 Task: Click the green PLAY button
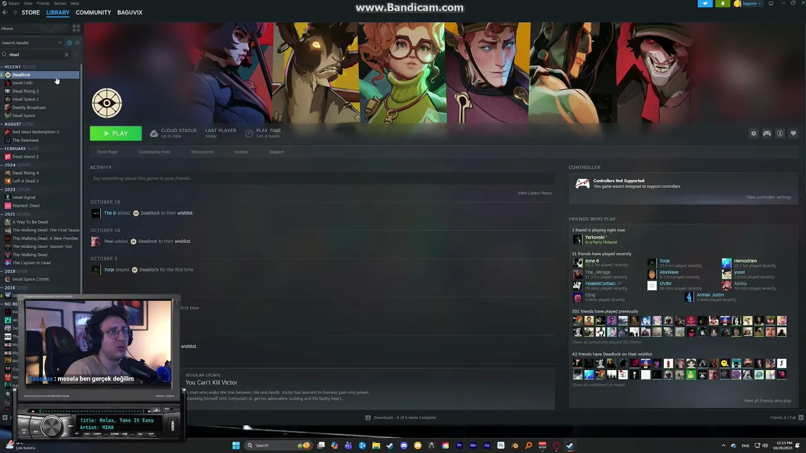(116, 133)
